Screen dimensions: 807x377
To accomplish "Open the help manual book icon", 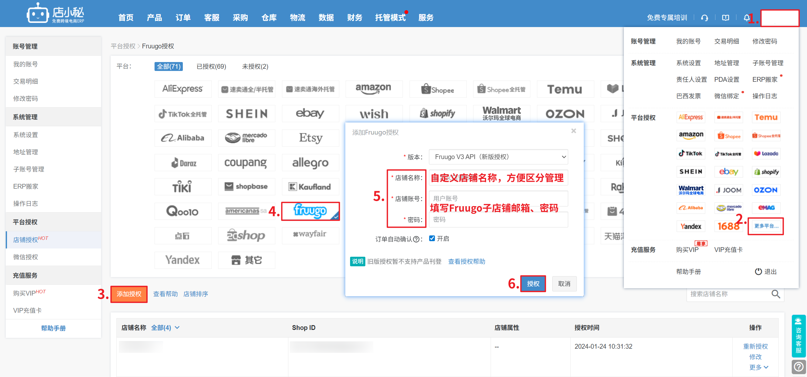I will point(725,18).
